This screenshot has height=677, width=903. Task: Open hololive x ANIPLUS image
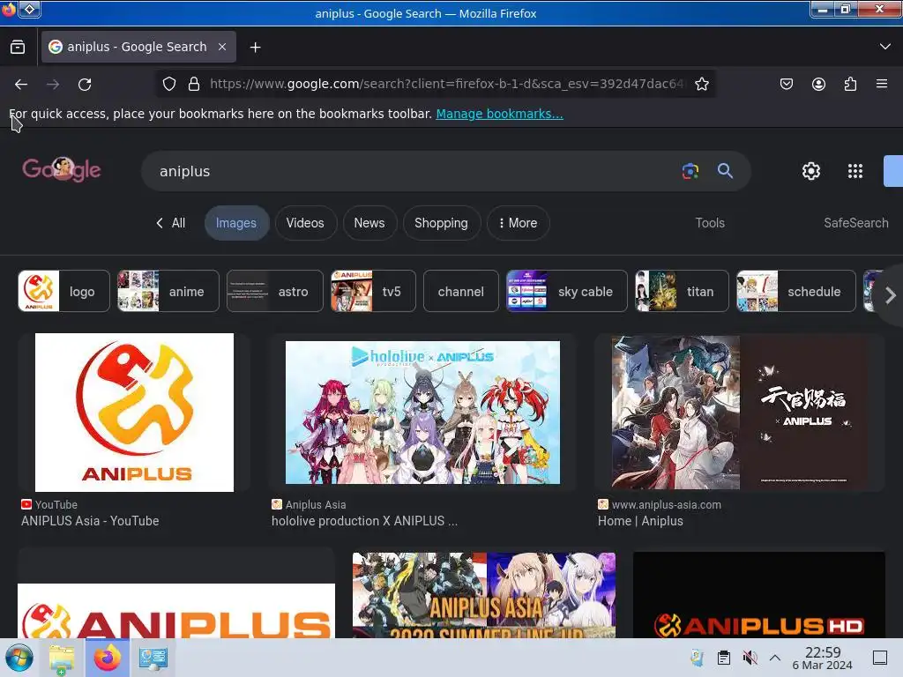click(422, 413)
